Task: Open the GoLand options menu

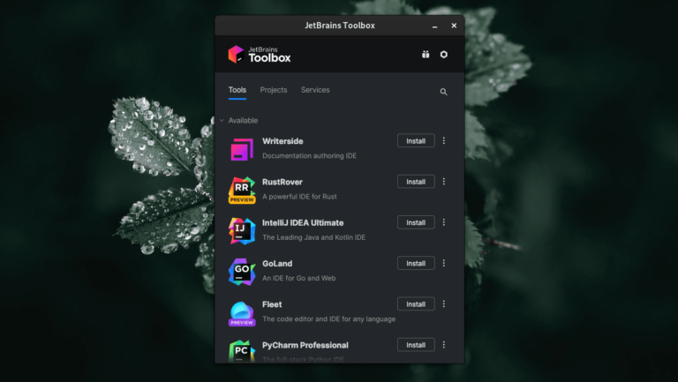Action: [444, 263]
